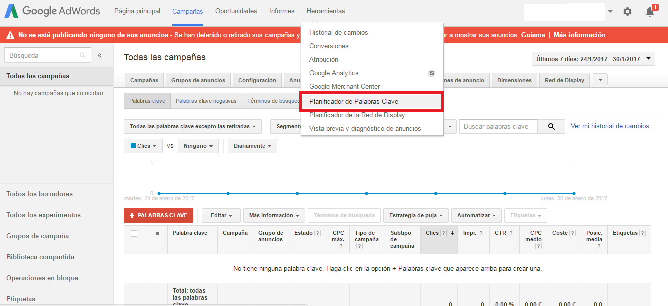
Task: Switch to the Dimensiones tab
Action: (x=514, y=80)
